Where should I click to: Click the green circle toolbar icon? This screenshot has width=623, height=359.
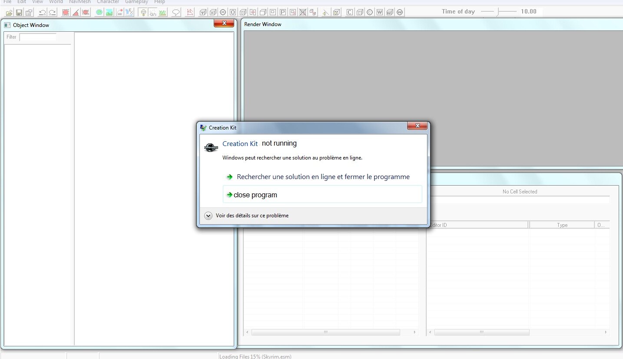pos(99,12)
